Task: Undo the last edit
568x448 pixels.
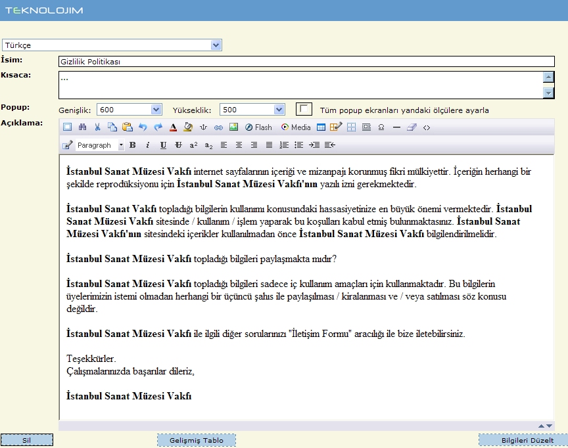Action: [143, 127]
